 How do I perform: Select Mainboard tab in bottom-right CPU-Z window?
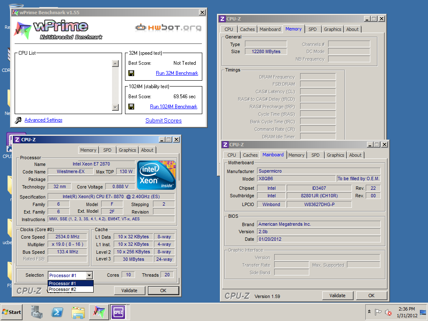pos(273,155)
